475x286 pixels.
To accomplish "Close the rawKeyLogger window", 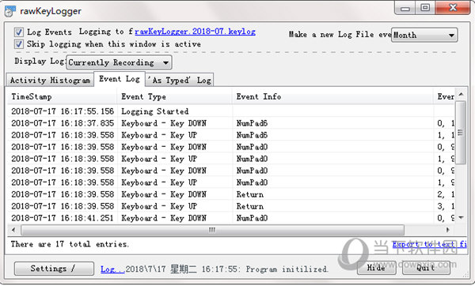I will point(453,8).
